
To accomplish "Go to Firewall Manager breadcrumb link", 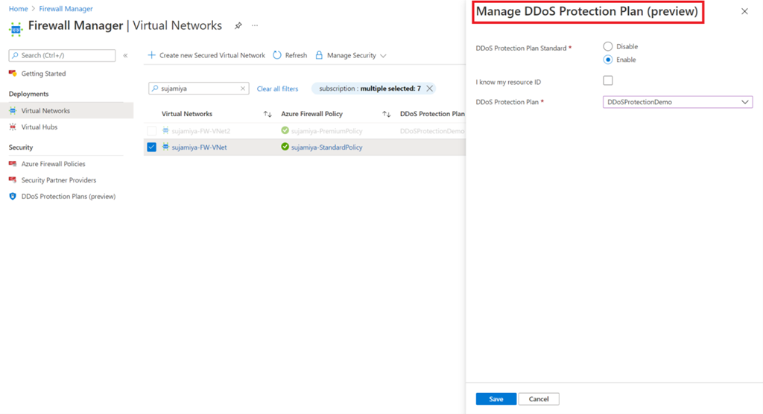I will (66, 9).
